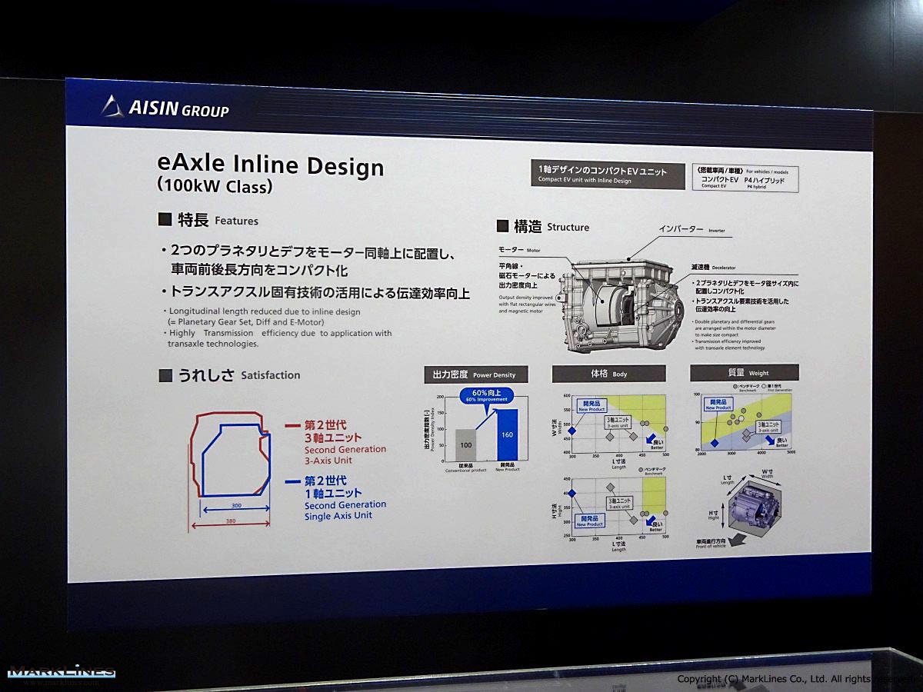Click the "(100kW Class)" subtitle
The width and height of the screenshot is (923, 692).
[x=214, y=187]
